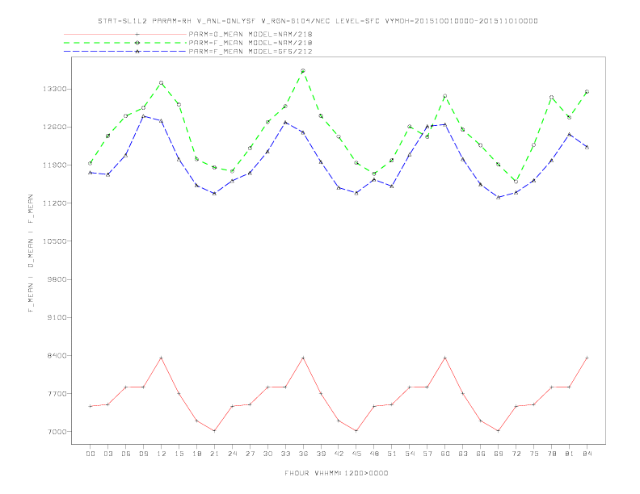Click the x-axis tick label 12
This screenshot has height=494, width=640.
coord(162,454)
